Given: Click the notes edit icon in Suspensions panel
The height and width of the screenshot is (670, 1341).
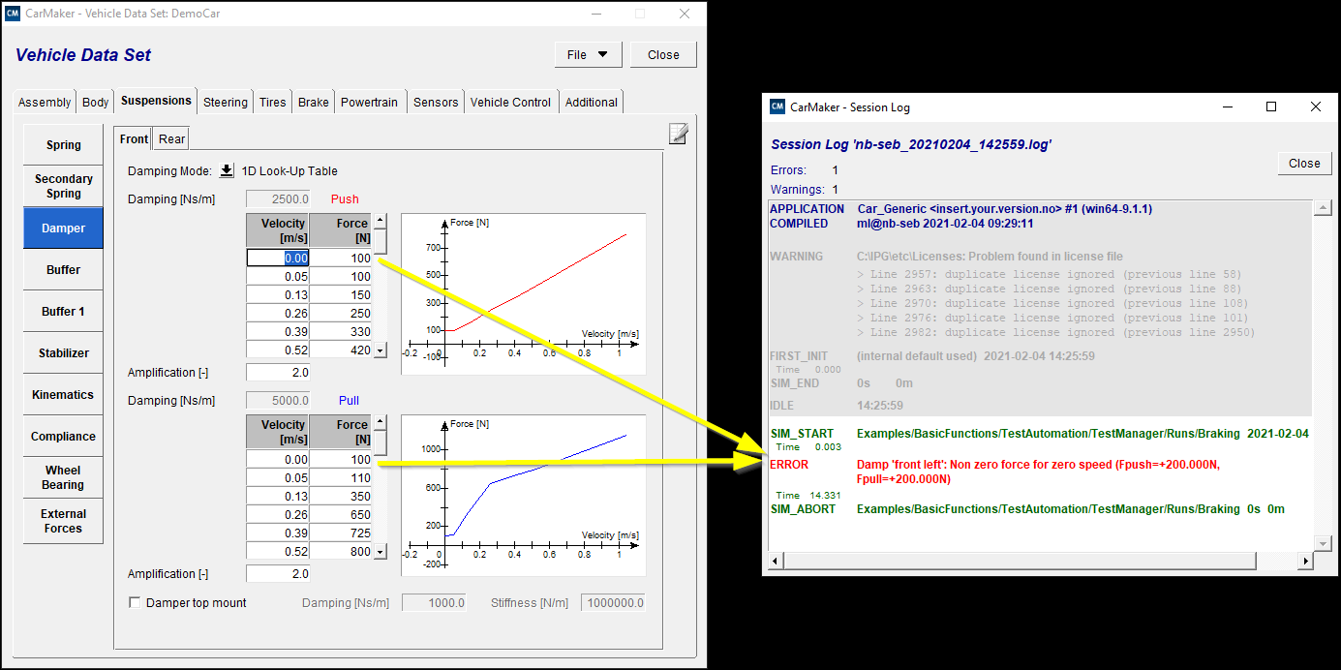Looking at the screenshot, I should coord(678,134).
